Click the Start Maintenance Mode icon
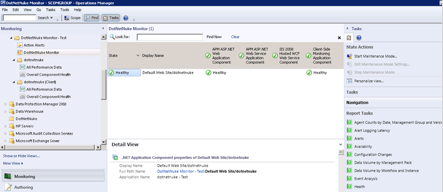 pos(350,56)
